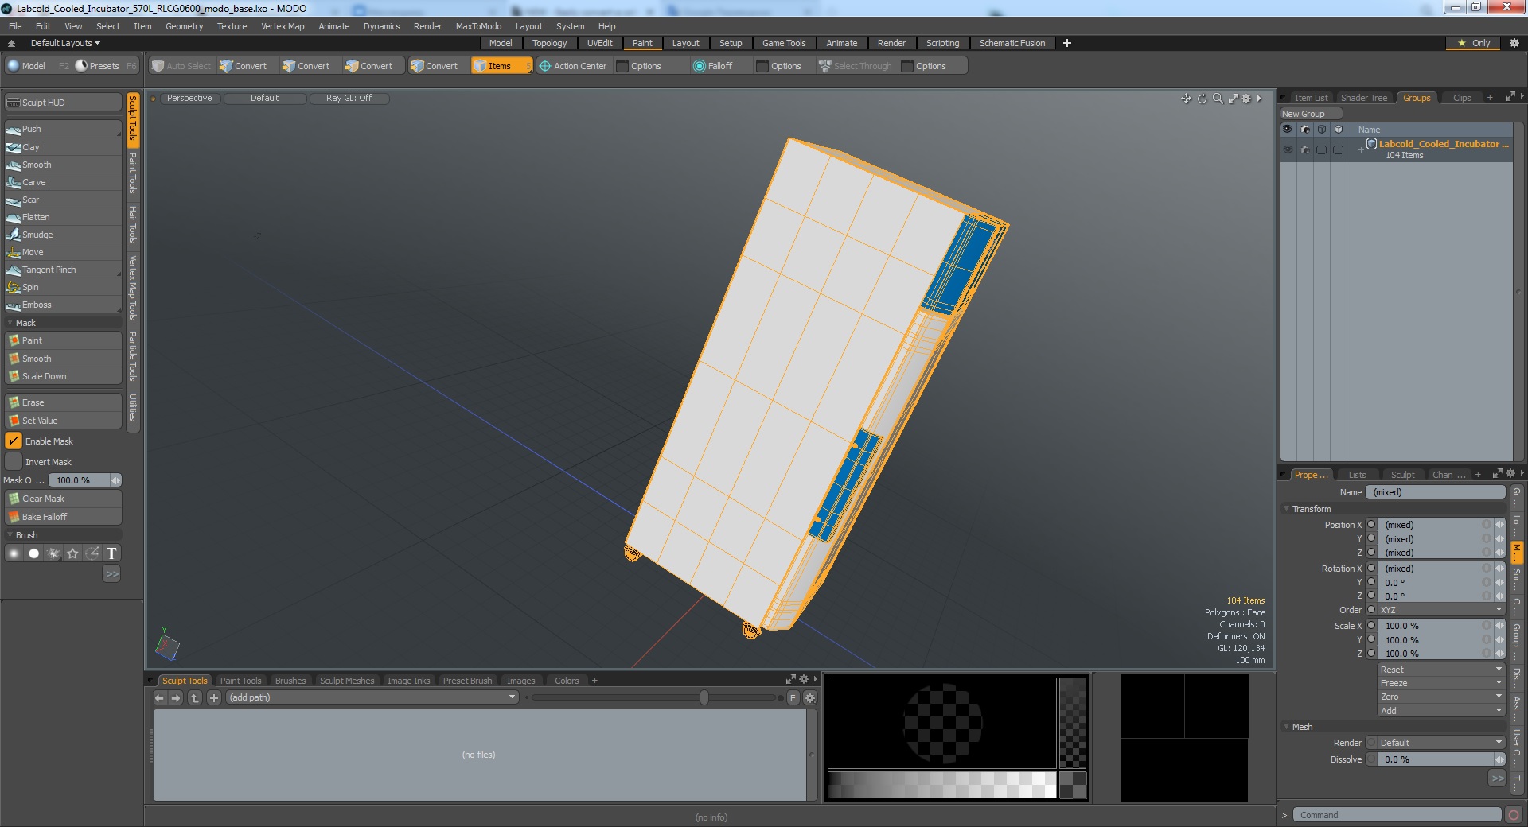
Task: Open the transform Zero dropdown
Action: point(1441,697)
